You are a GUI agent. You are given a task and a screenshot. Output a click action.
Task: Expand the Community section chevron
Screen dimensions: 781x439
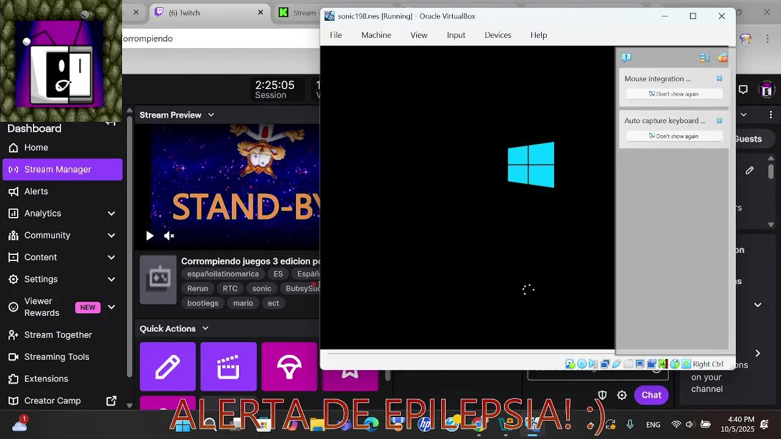(x=111, y=235)
